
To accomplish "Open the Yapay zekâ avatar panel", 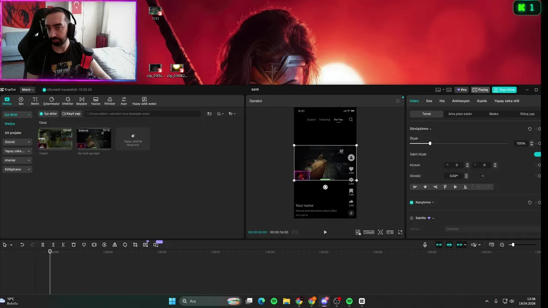I will click(x=144, y=101).
